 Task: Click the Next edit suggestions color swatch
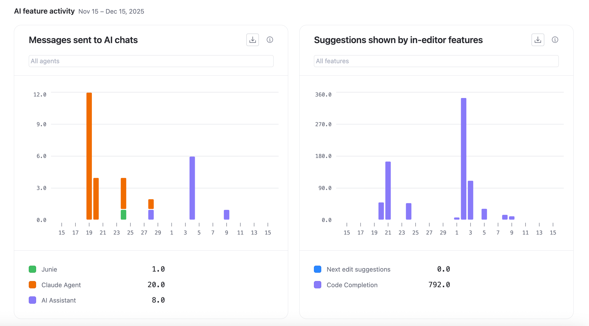pos(317,269)
